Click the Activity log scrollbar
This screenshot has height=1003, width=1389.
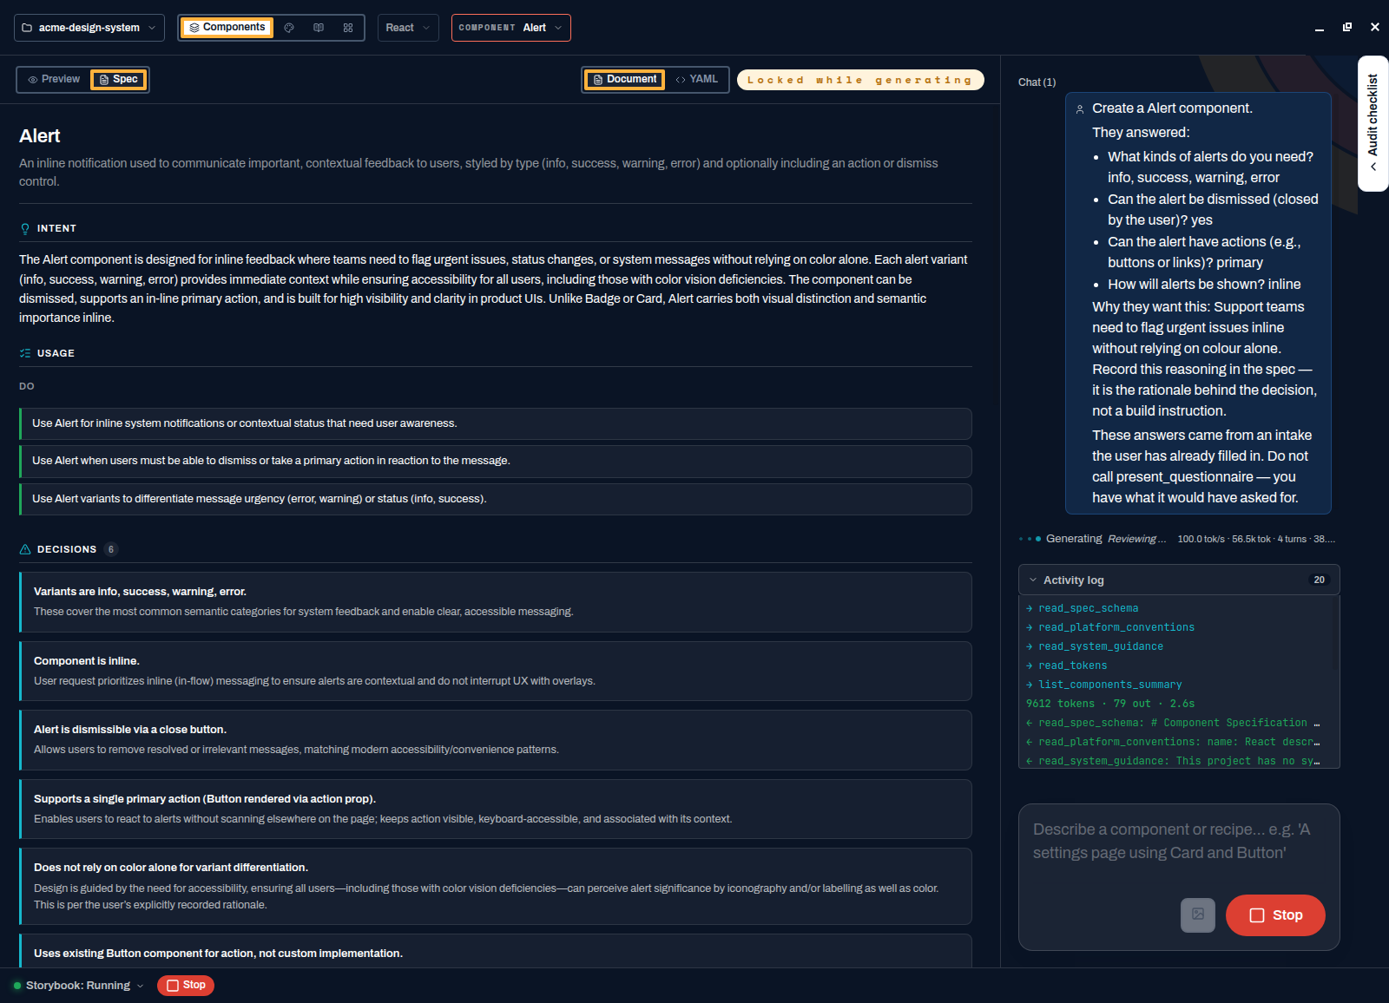click(x=1337, y=633)
